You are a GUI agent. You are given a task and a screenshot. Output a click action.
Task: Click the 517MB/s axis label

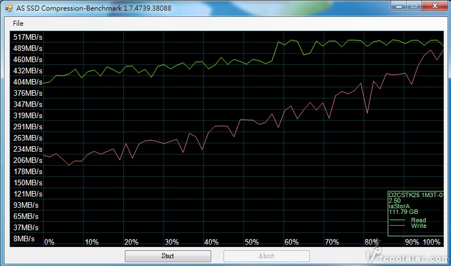[27, 37]
